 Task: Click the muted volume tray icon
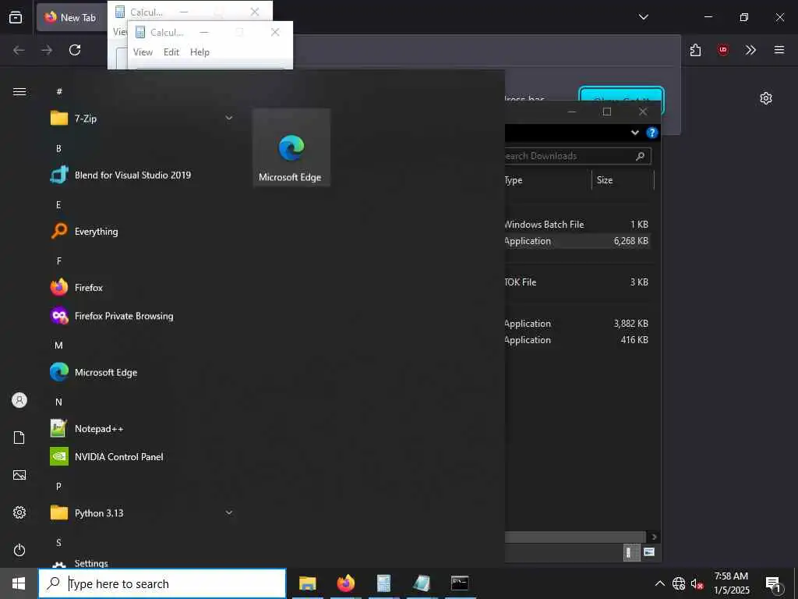tap(697, 583)
